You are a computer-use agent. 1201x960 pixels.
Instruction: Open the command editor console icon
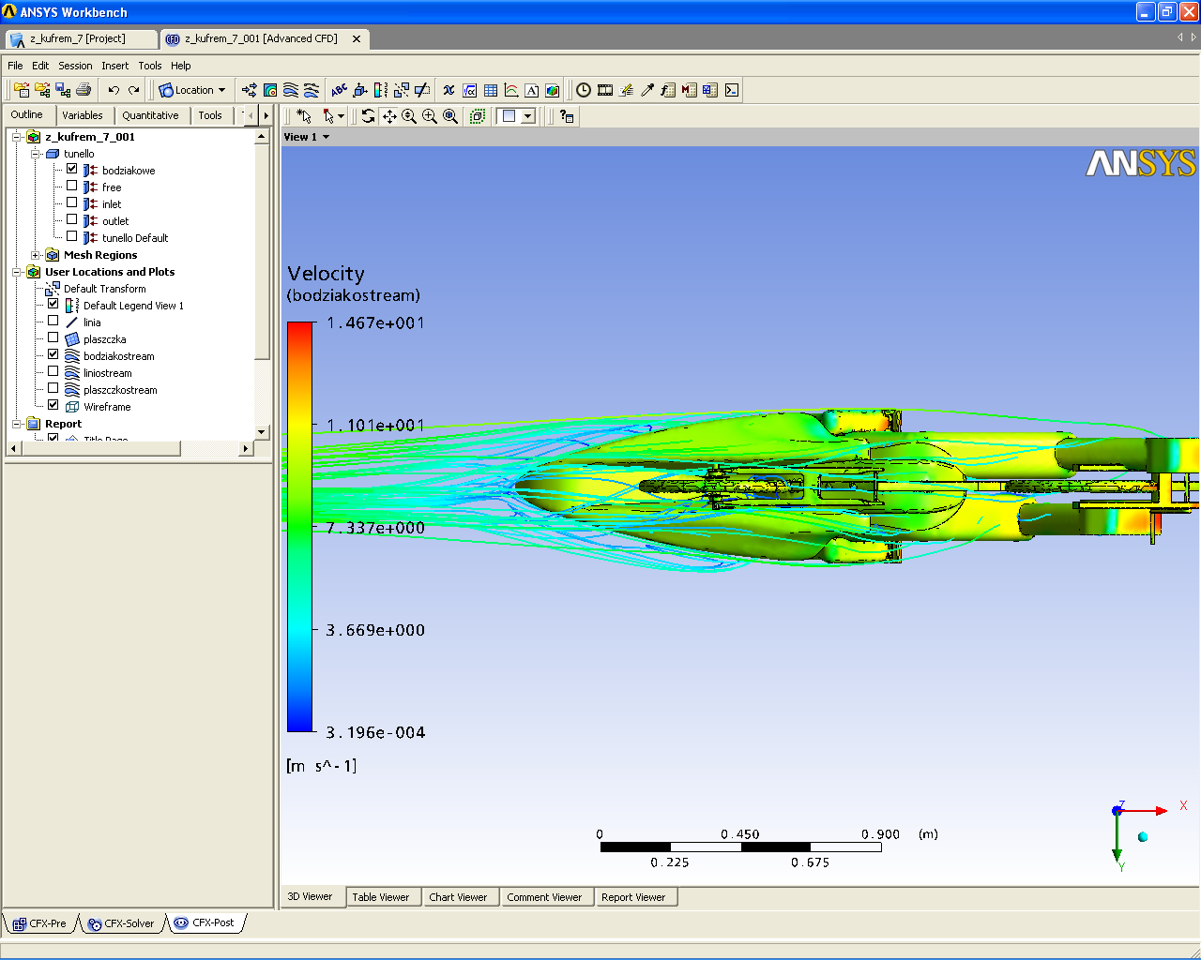(x=732, y=90)
